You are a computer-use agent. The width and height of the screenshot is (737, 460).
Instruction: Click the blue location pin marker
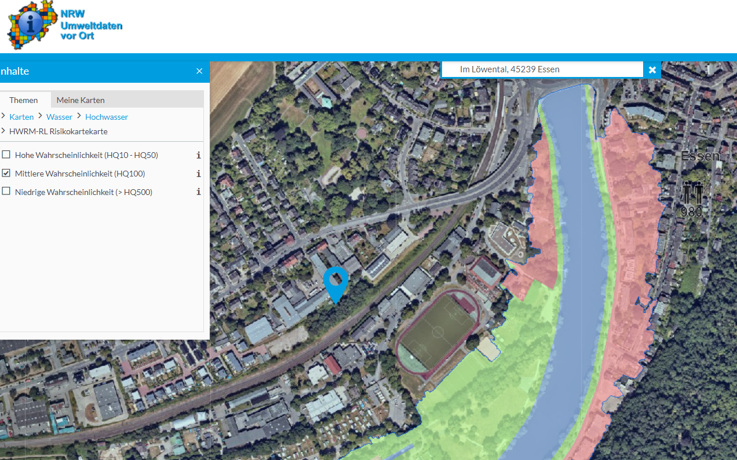click(335, 284)
